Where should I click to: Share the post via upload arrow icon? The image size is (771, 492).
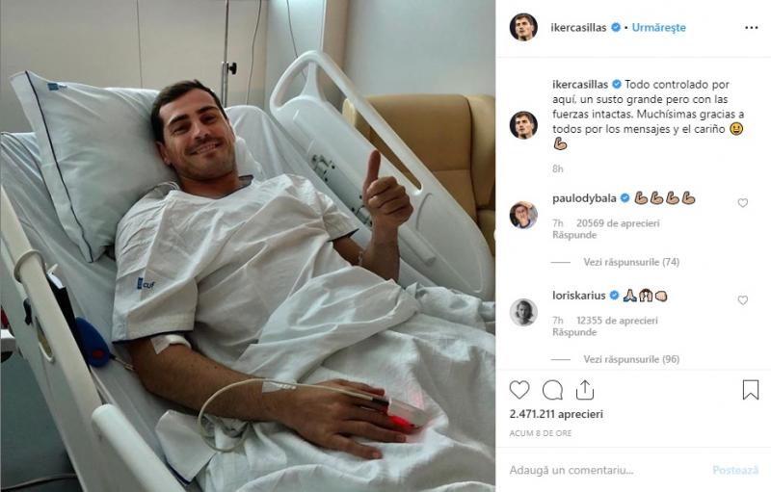pos(585,390)
